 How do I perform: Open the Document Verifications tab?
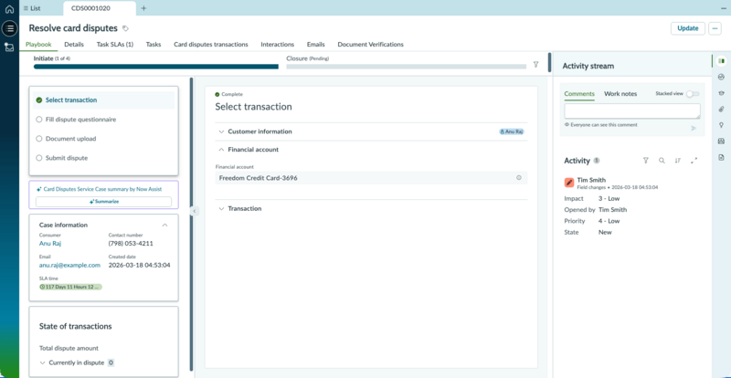pos(371,44)
